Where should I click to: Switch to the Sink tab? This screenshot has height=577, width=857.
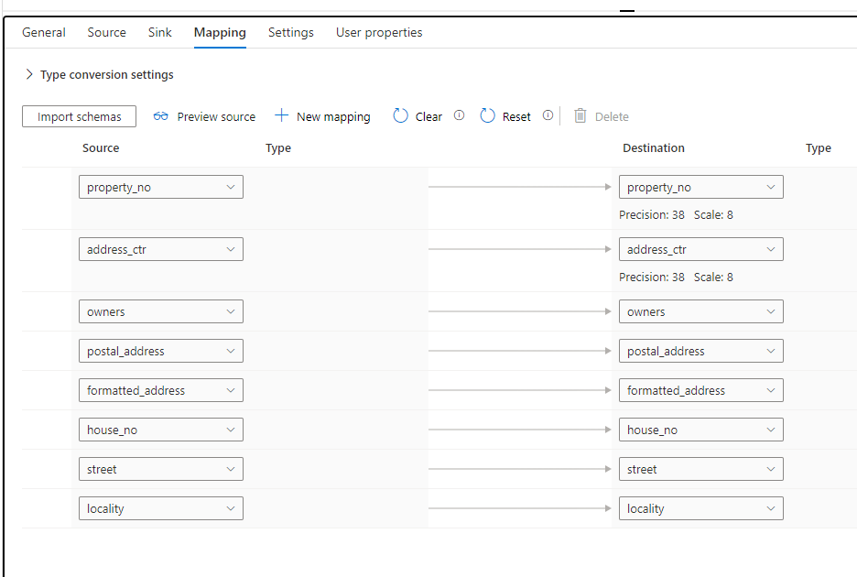[159, 32]
